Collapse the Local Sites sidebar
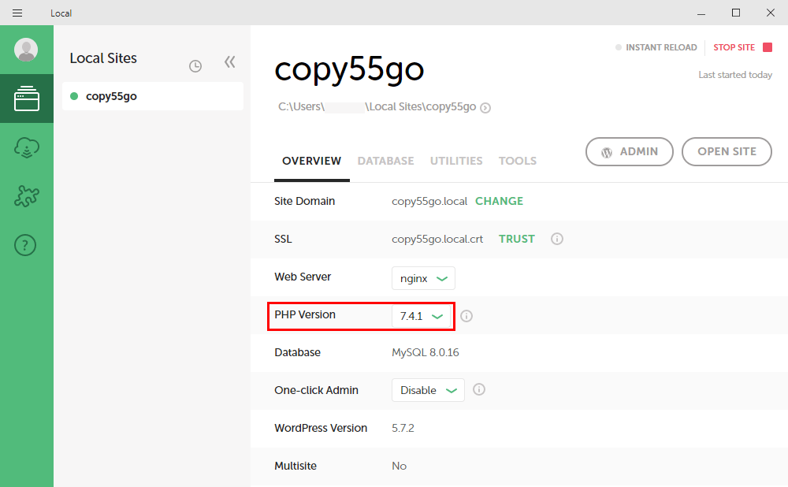 [x=229, y=61]
